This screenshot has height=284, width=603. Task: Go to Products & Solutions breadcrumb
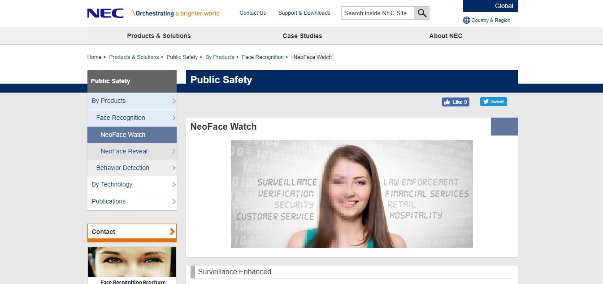[x=134, y=57]
